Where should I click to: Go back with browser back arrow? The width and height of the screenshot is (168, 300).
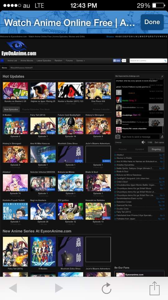tap(13, 288)
